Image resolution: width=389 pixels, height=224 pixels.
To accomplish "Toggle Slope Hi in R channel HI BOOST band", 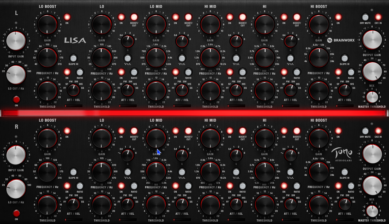I will click(345, 172).
